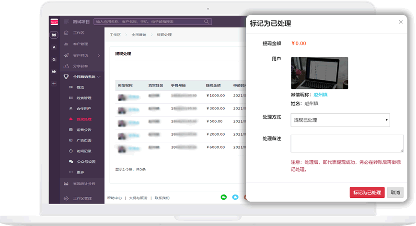This screenshot has height=226, width=416.
Task: Collapse the 全民营销系统 menu section
Action: point(99,76)
